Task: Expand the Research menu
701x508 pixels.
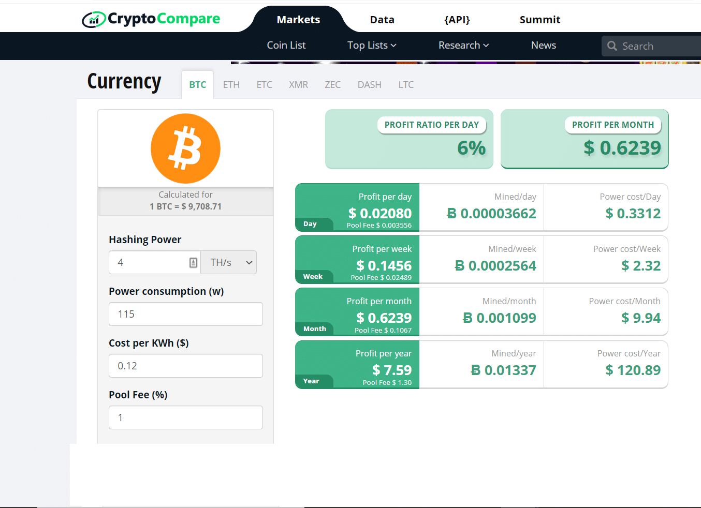Action: (462, 46)
